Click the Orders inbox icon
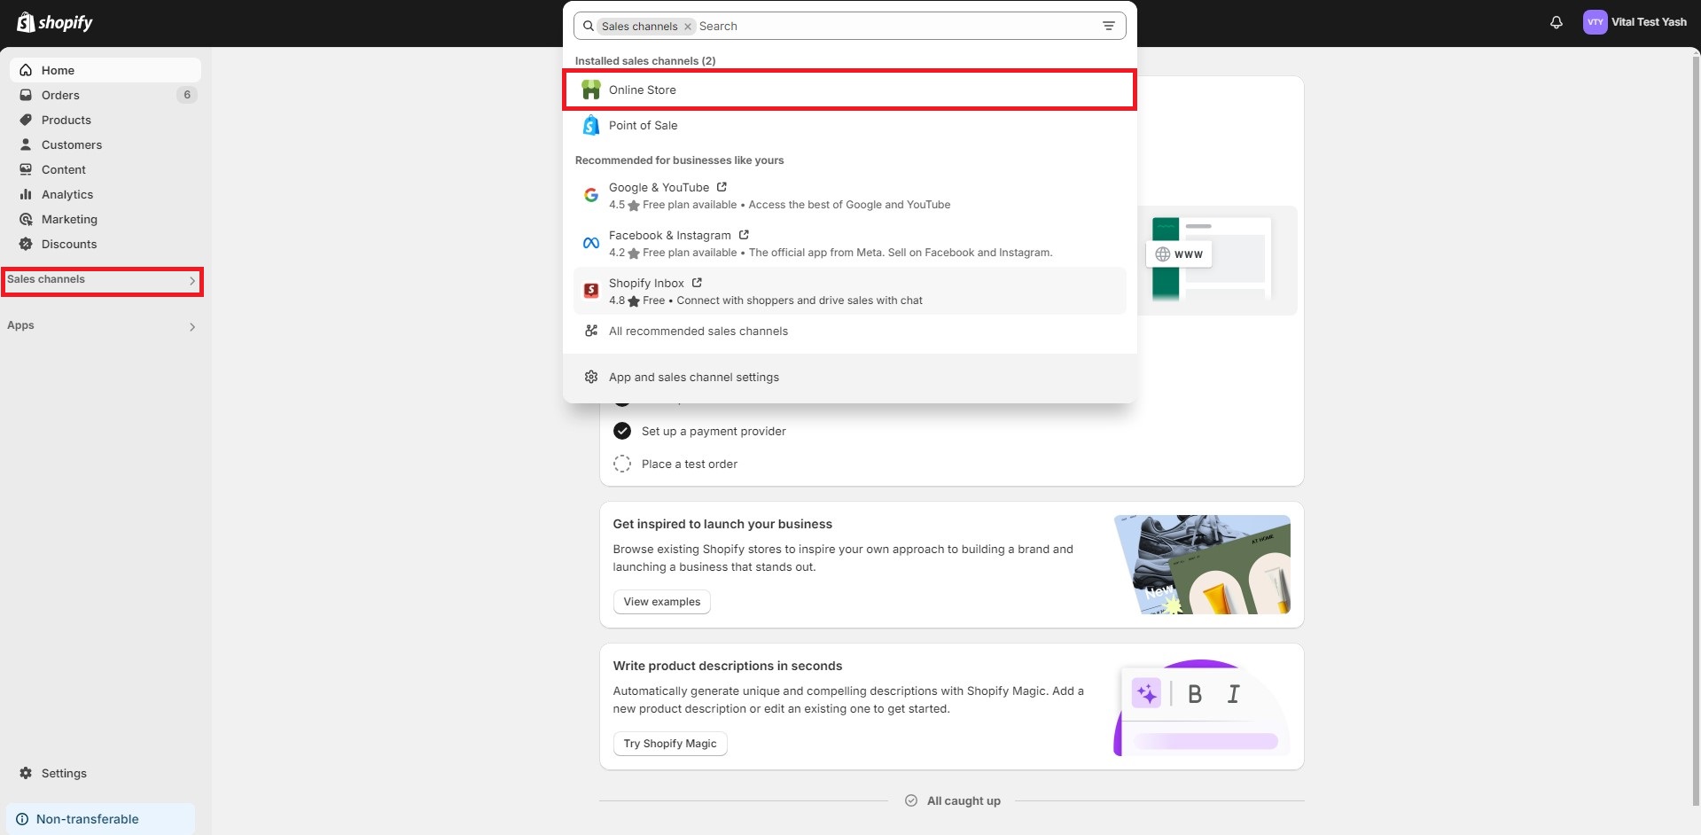This screenshot has width=1701, height=835. pyautogui.click(x=26, y=95)
